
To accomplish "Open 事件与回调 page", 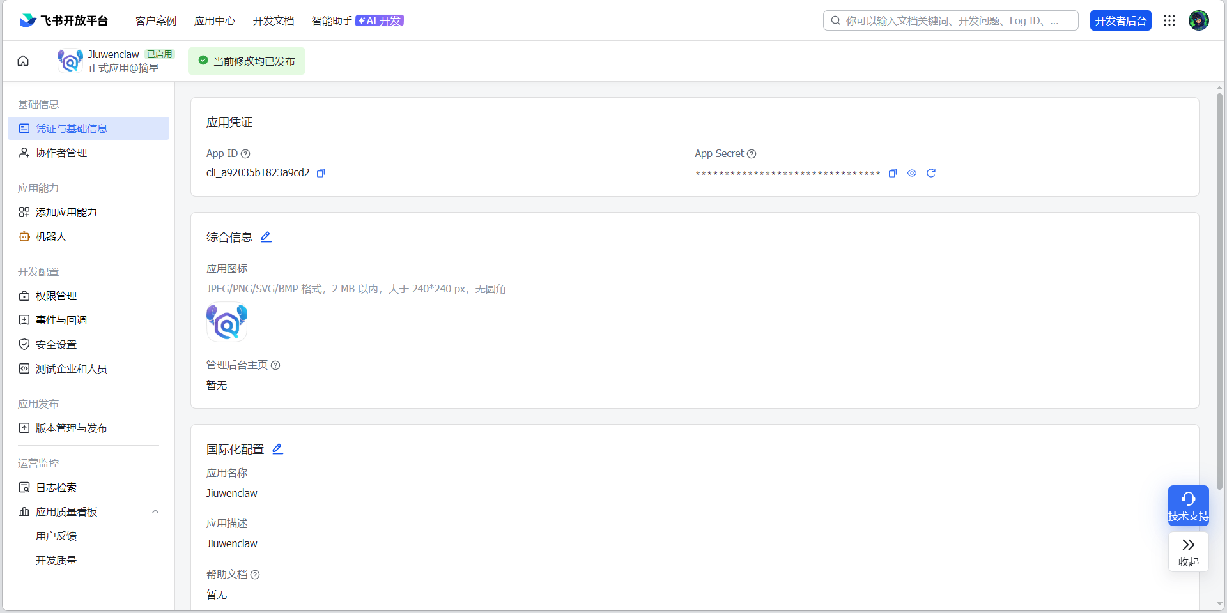I will [x=88, y=320].
